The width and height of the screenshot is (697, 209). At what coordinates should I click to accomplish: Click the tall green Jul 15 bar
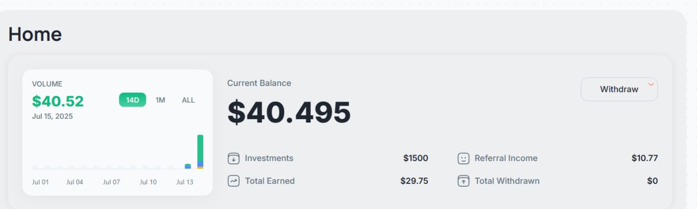click(x=200, y=152)
